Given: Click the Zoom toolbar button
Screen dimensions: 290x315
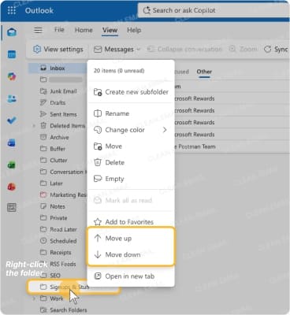Looking at the screenshot, I should coord(243,49).
